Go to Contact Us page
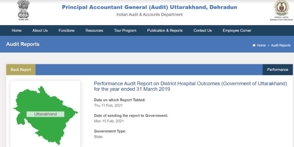Image resolution: width=294 pixels, height=147 pixels. [202, 31]
